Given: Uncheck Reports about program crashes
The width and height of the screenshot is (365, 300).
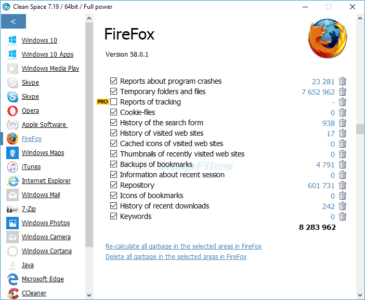Looking at the screenshot, I should pos(113,81).
